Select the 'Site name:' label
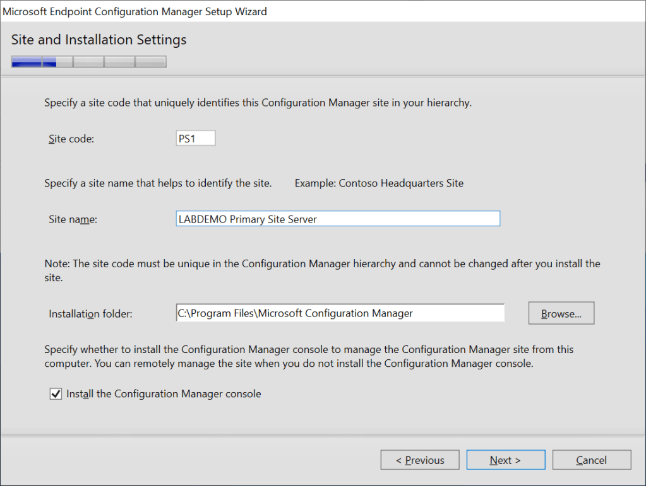The width and height of the screenshot is (646, 486). pos(73,219)
